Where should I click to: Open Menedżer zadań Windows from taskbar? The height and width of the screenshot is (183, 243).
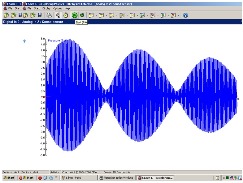click(117, 178)
